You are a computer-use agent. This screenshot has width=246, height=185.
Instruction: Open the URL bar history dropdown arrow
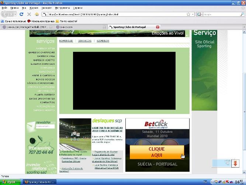[x=193, y=14]
